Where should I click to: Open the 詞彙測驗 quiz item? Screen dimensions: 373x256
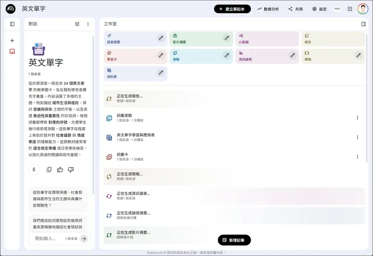[x=234, y=118]
